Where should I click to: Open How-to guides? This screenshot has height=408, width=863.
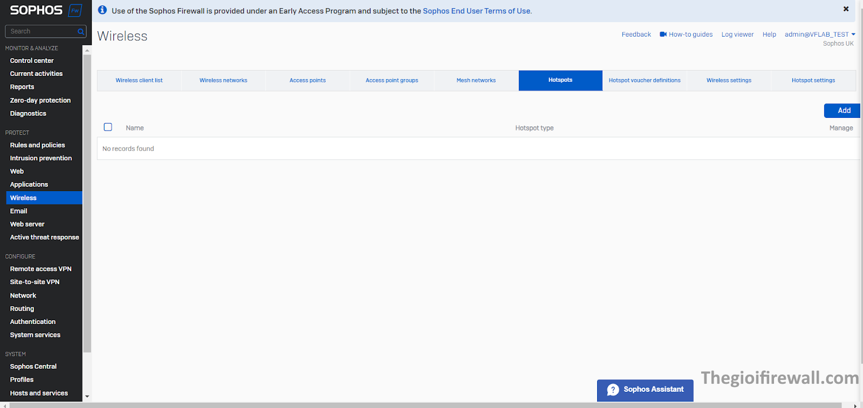691,34
